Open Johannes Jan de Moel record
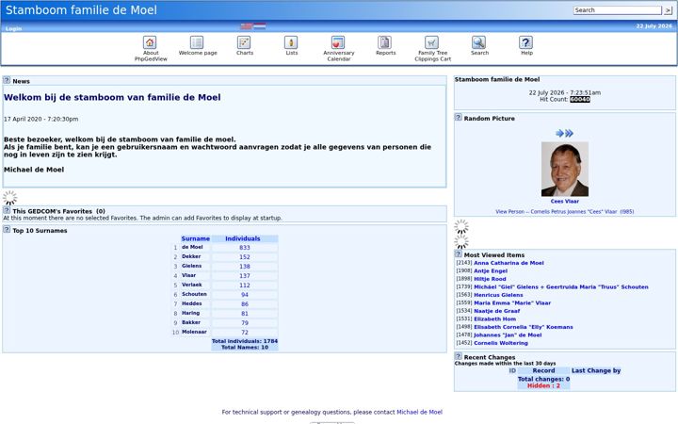This screenshot has height=424, width=678. click(x=508, y=334)
